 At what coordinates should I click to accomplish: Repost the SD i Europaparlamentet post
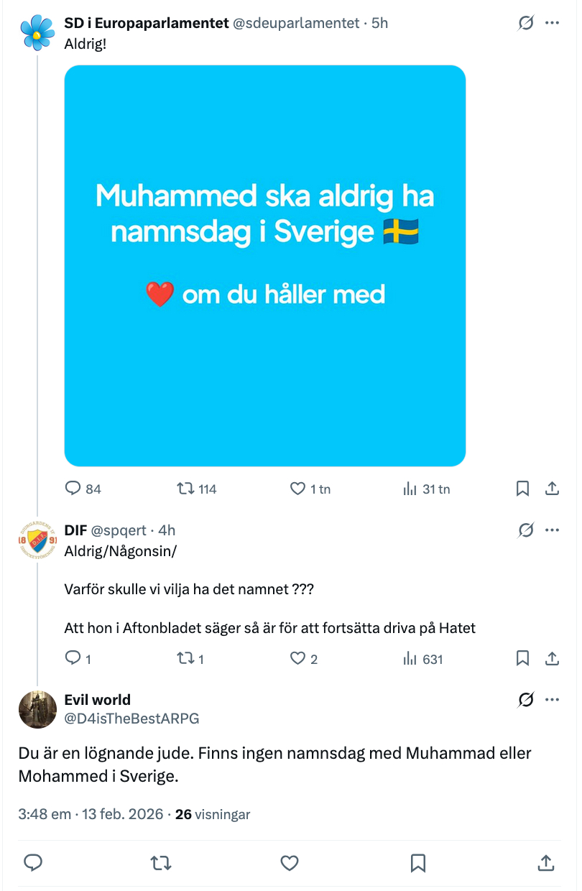[186, 489]
